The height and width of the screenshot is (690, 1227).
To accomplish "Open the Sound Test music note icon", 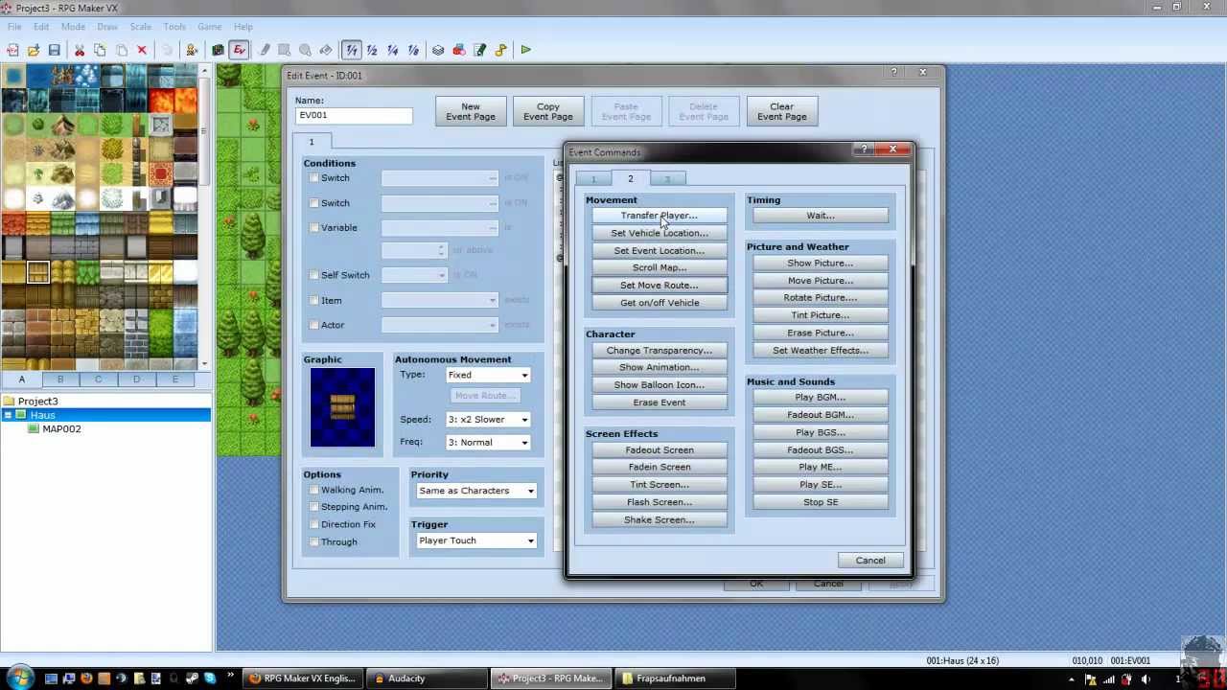I will 500,50.
